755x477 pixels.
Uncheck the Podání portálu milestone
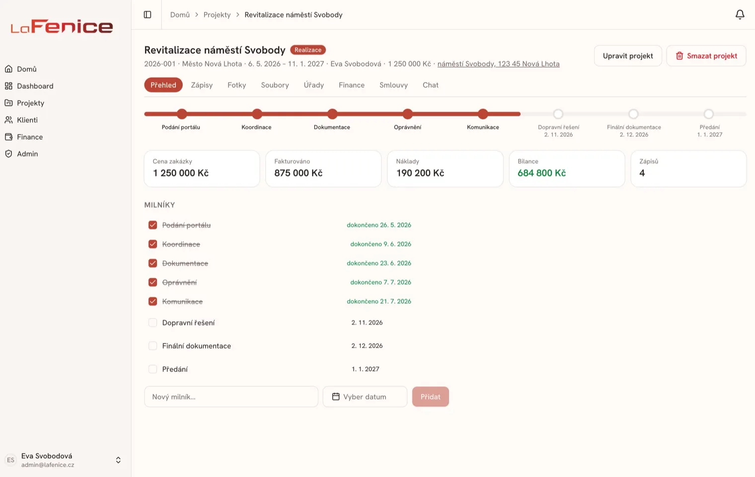click(152, 225)
